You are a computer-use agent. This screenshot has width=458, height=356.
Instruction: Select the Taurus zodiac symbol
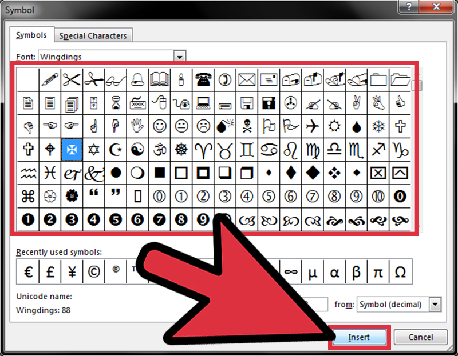click(x=225, y=150)
